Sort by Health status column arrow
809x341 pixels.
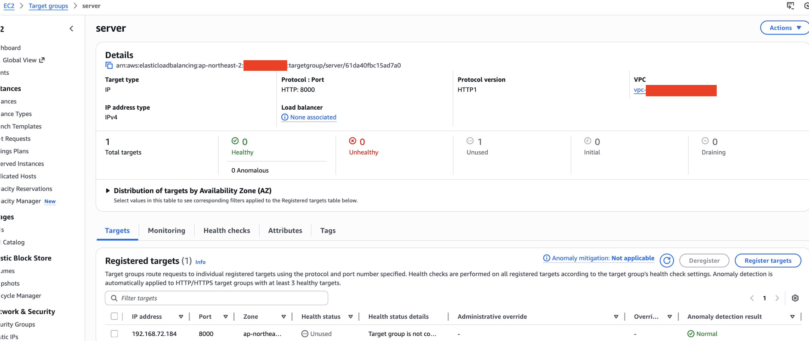pyautogui.click(x=351, y=317)
